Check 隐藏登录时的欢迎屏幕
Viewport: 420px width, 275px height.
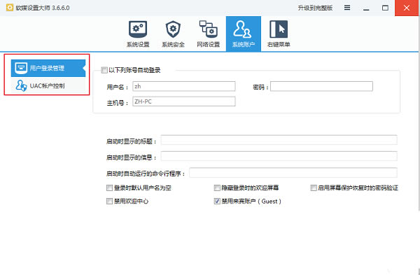(217, 188)
